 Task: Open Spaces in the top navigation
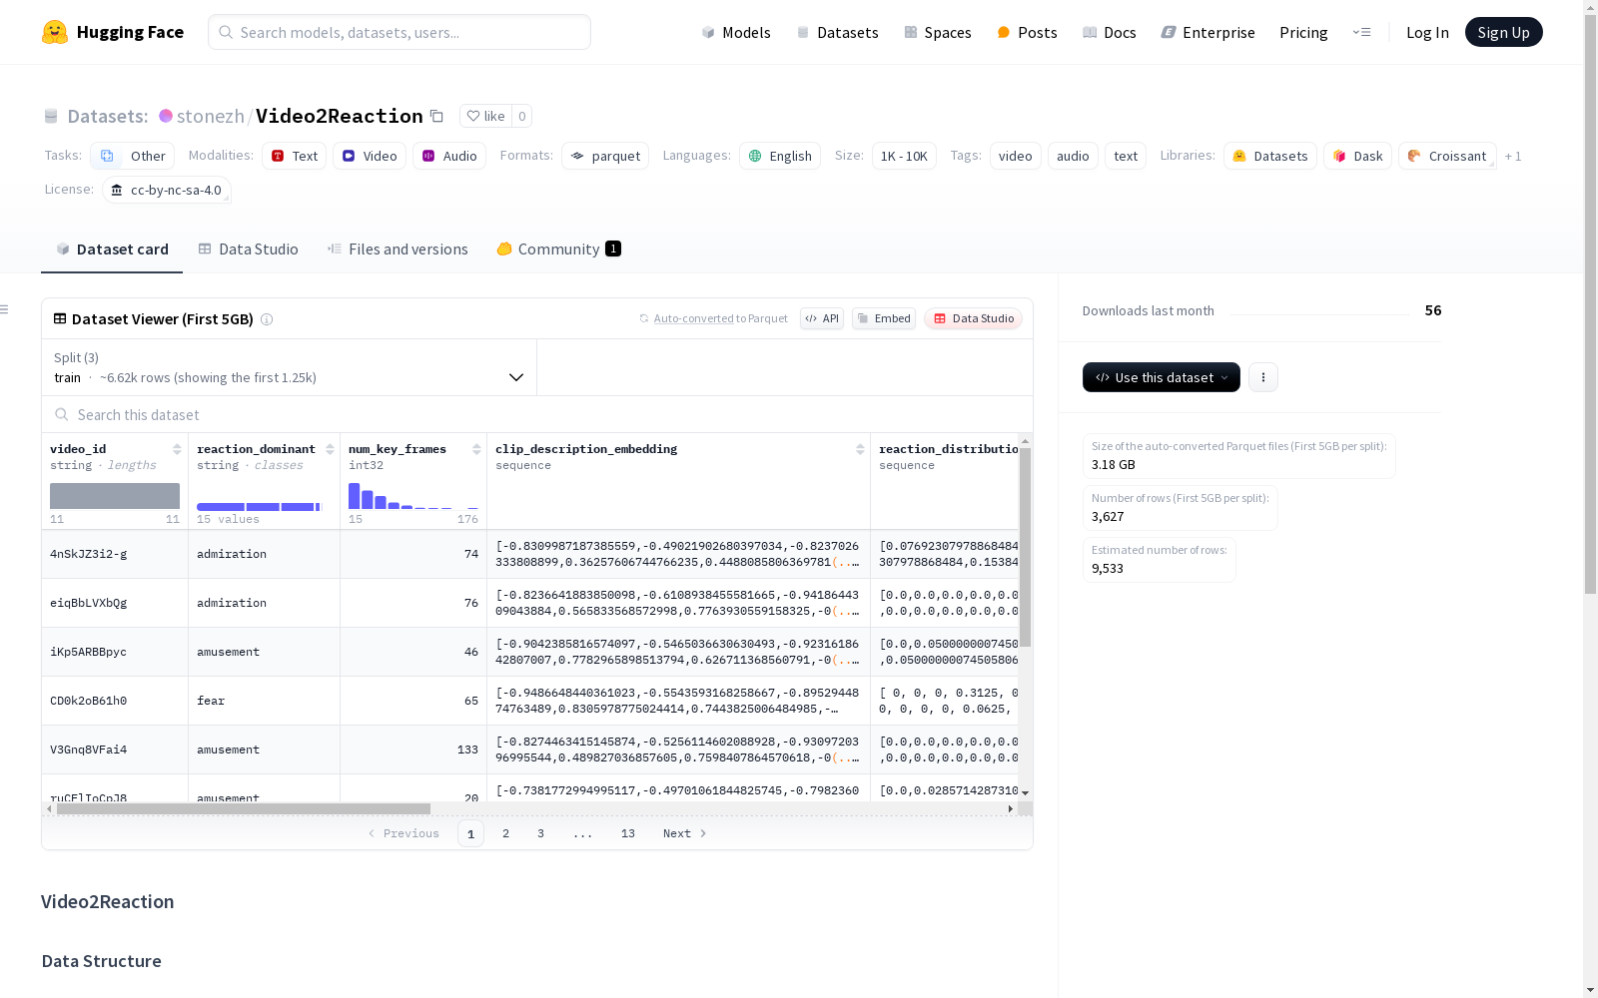click(938, 32)
